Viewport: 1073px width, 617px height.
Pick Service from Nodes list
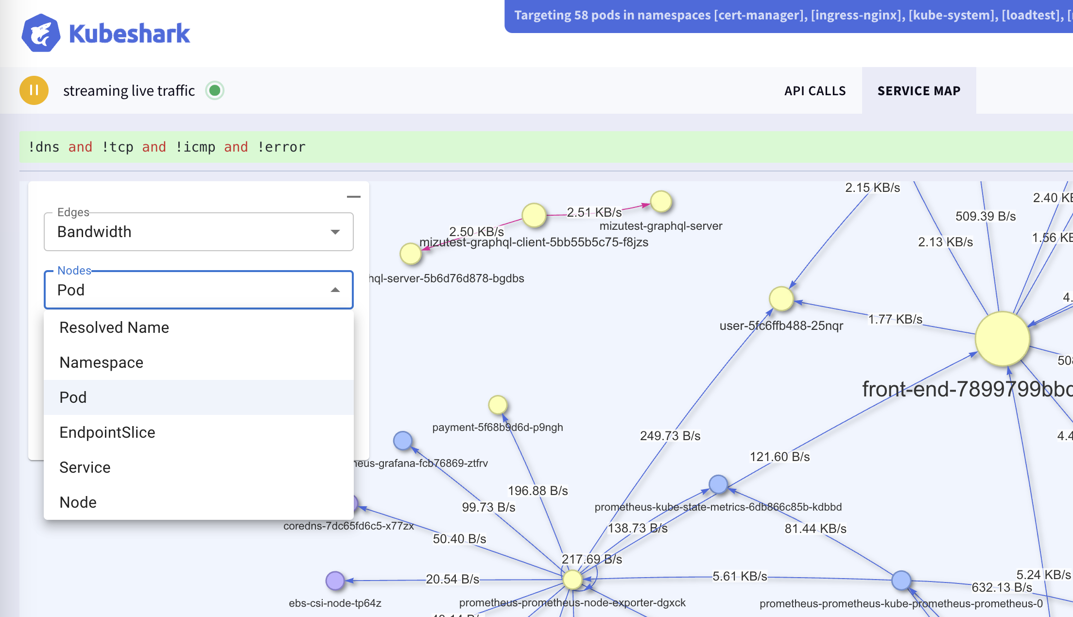[x=198, y=467]
